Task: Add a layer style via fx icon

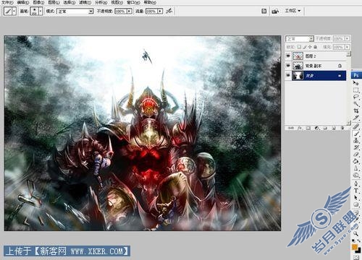Action: (300, 128)
